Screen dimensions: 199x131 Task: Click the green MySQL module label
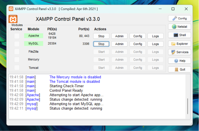34,44
